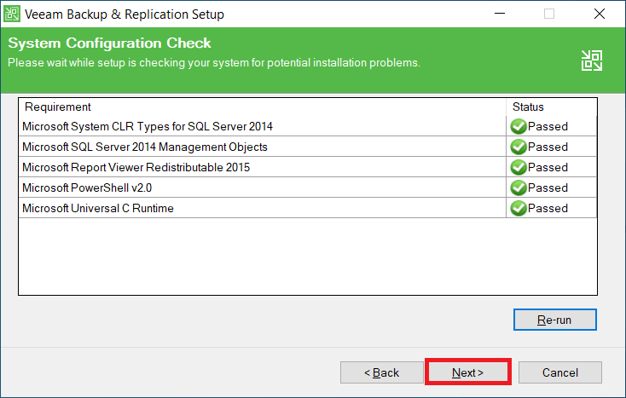Click green check icon for System CLR Types
Screen dimensions: 626x398
[518, 127]
